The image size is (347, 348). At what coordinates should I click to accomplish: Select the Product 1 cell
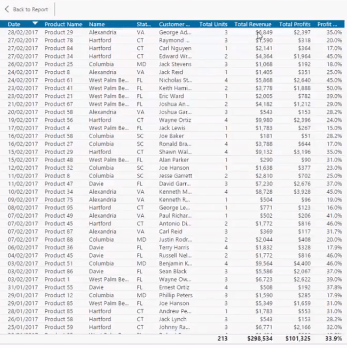tap(57, 280)
